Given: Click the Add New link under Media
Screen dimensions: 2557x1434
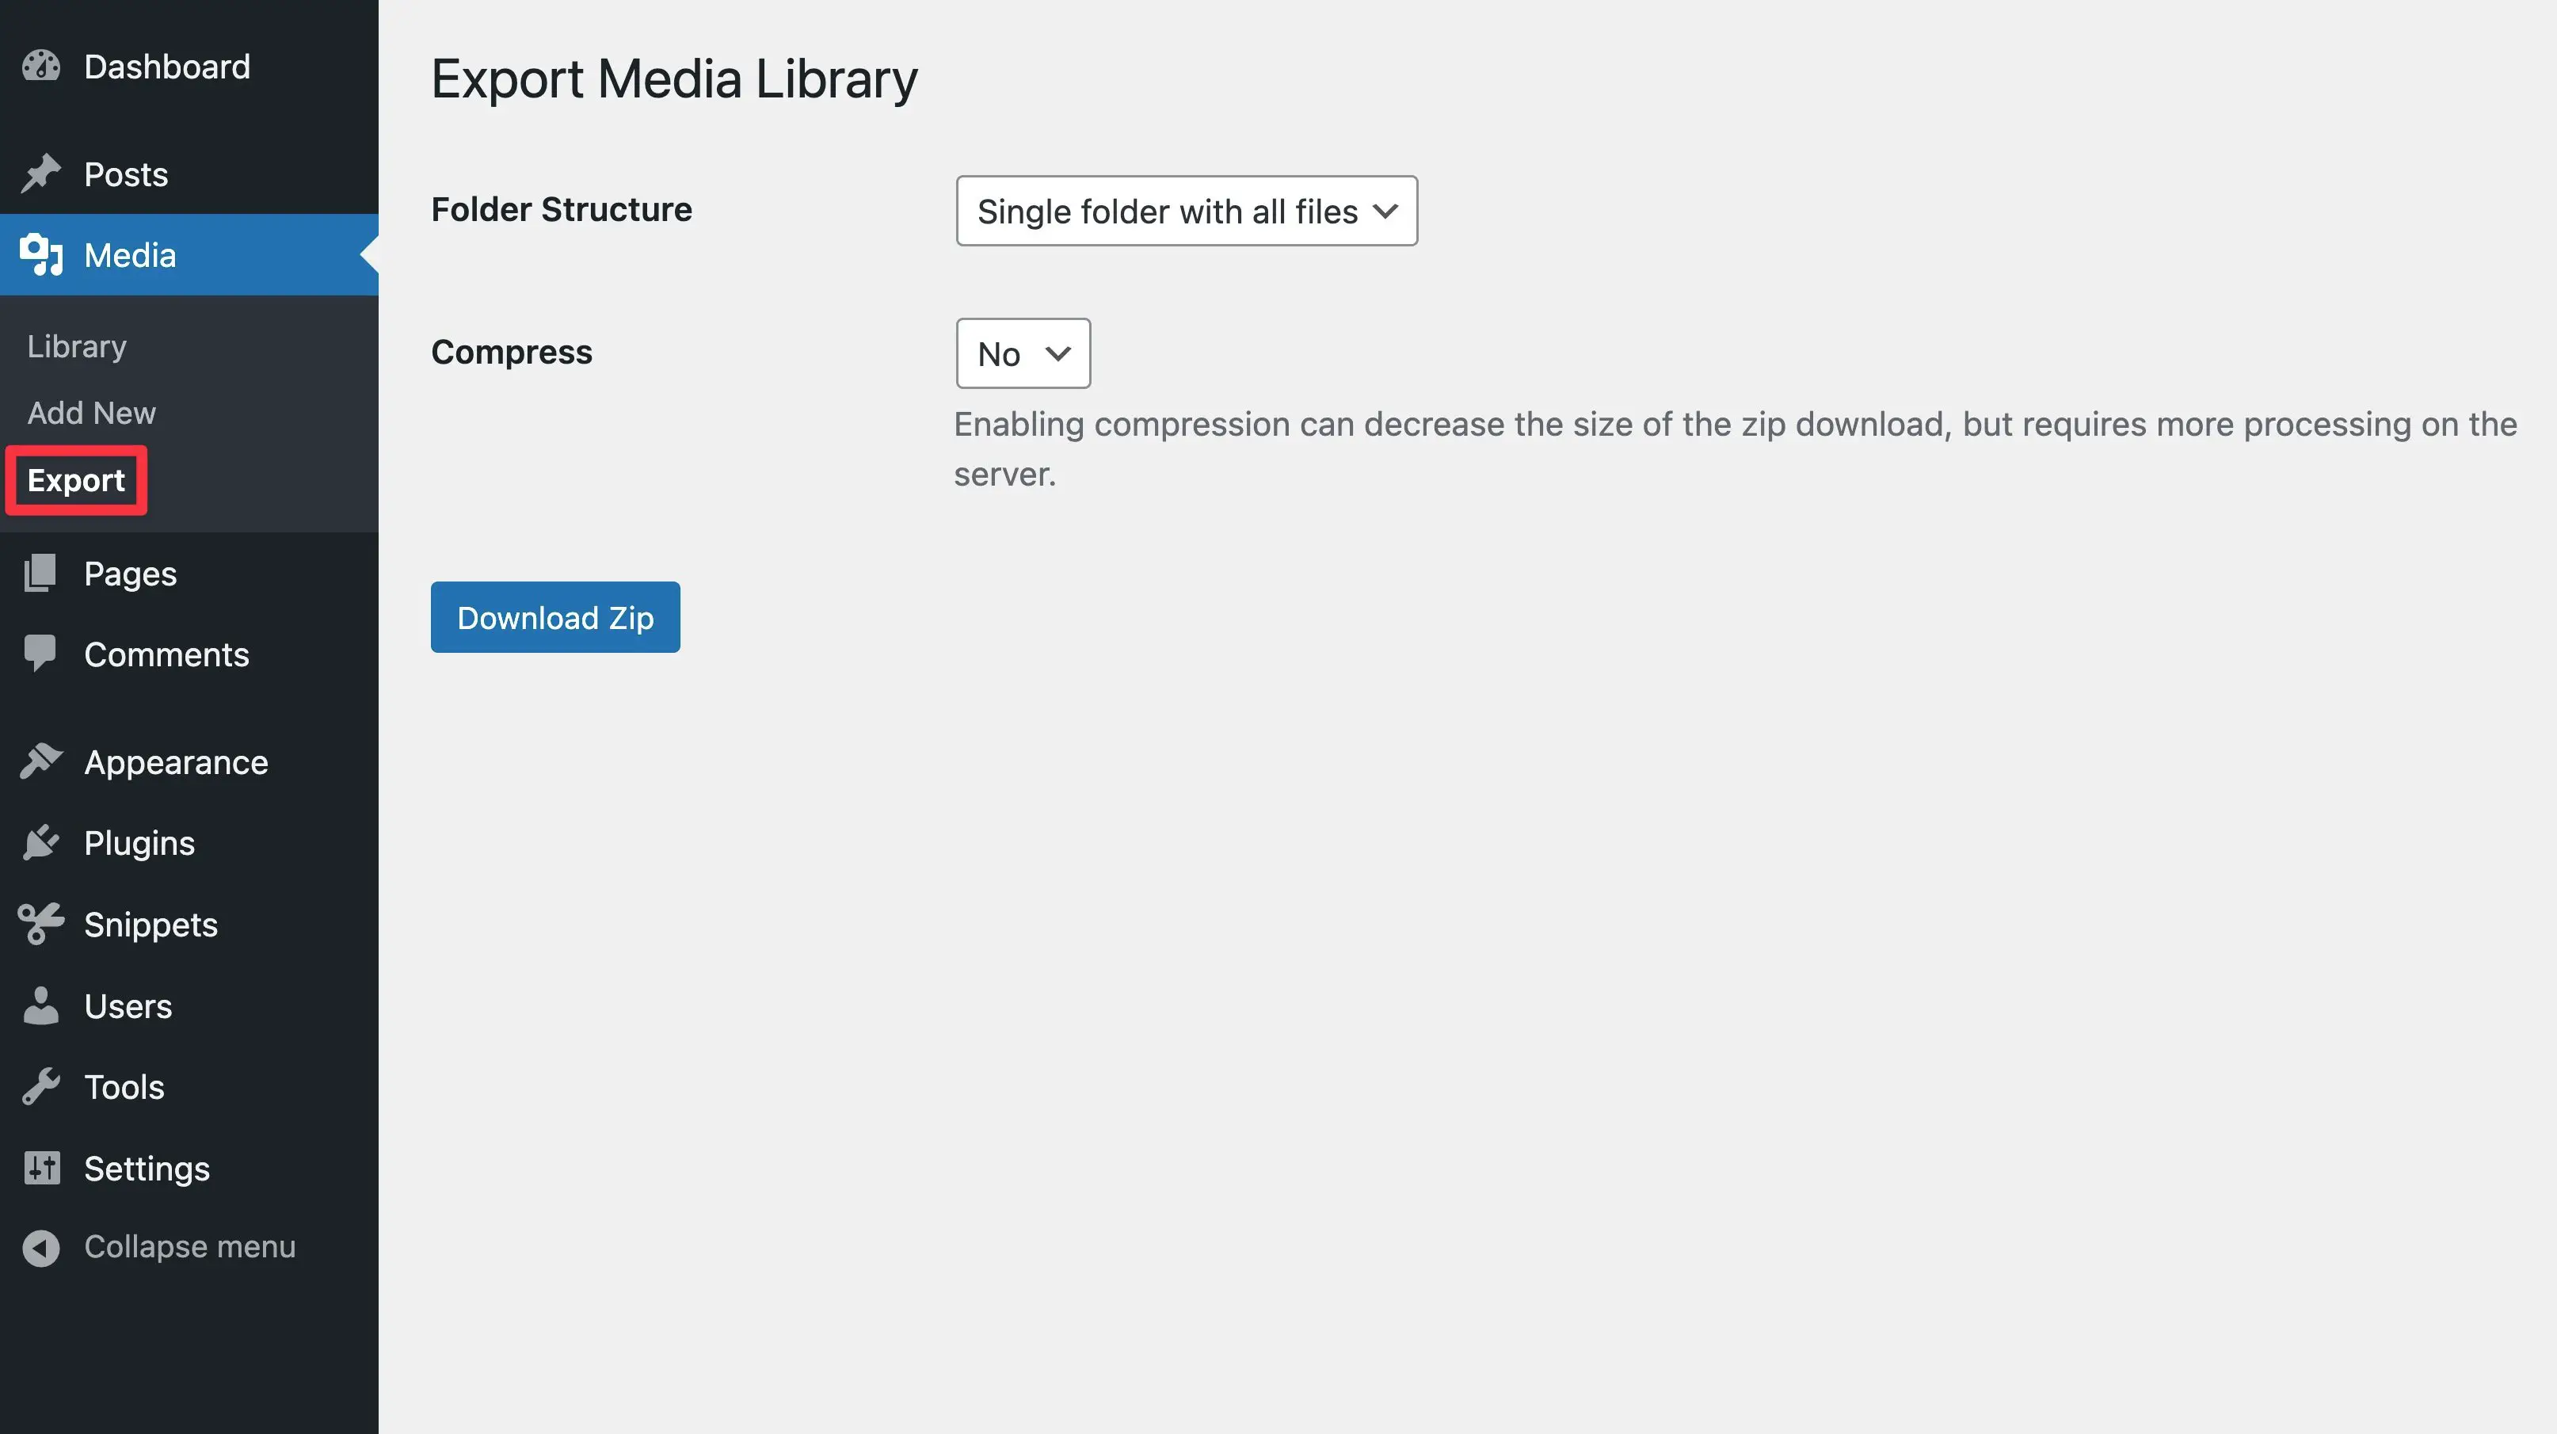Looking at the screenshot, I should [x=91, y=410].
